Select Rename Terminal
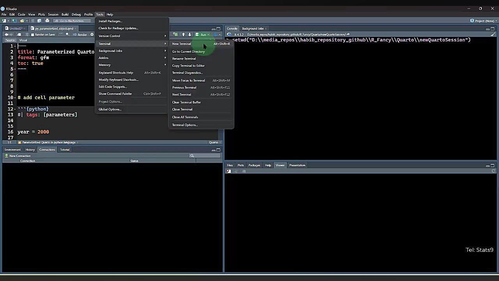499x281 pixels. coord(201,59)
